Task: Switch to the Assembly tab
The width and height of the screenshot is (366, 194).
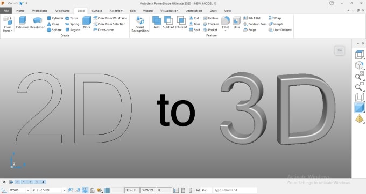Action: (116, 11)
